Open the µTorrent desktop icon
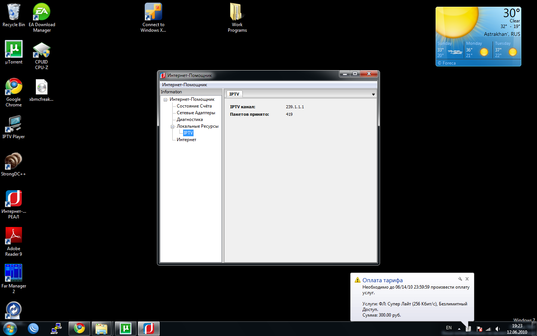The image size is (537, 336). [x=14, y=50]
